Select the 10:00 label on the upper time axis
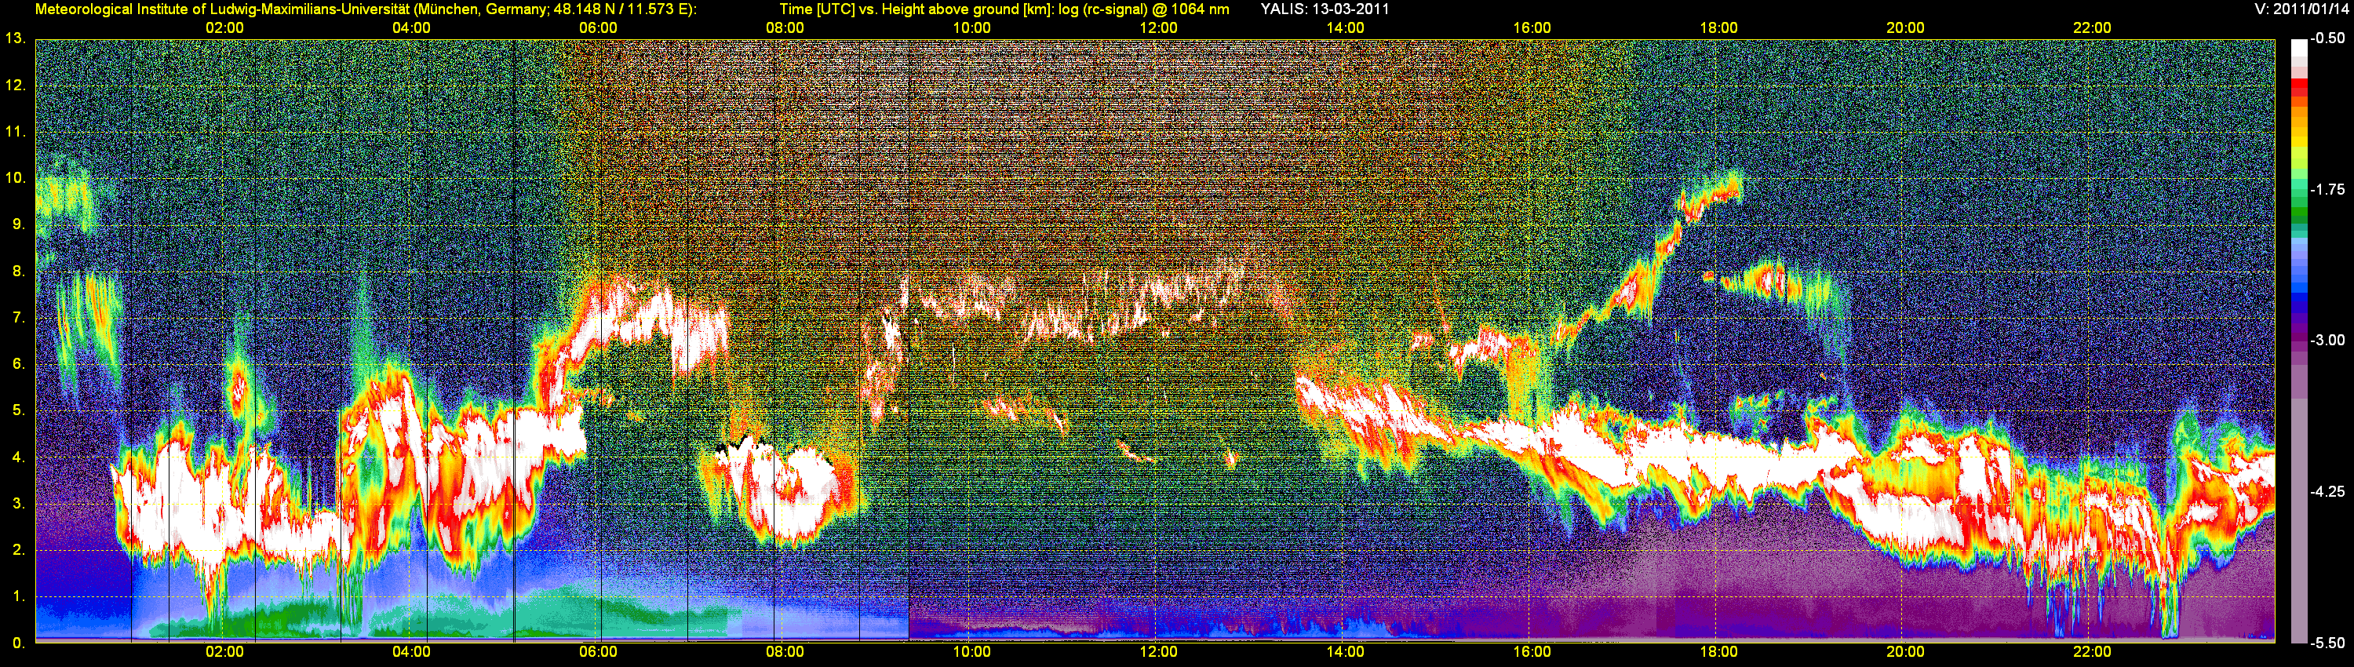This screenshot has width=2354, height=667. tap(971, 27)
